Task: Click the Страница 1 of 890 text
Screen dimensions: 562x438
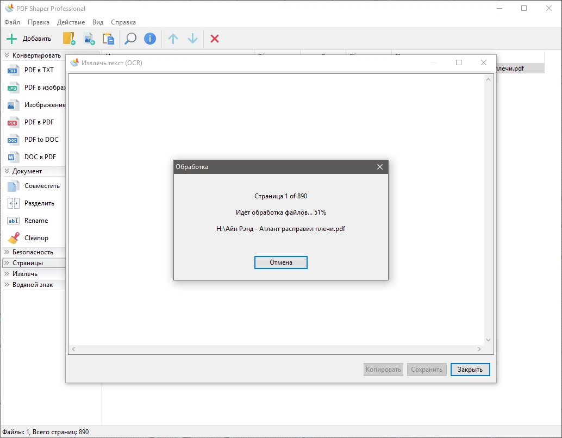Action: click(x=280, y=196)
